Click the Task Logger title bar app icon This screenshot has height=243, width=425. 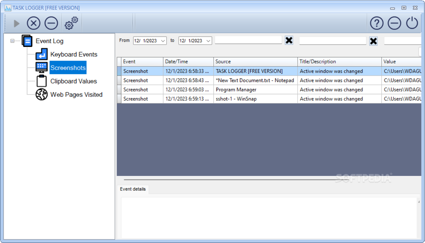point(8,8)
